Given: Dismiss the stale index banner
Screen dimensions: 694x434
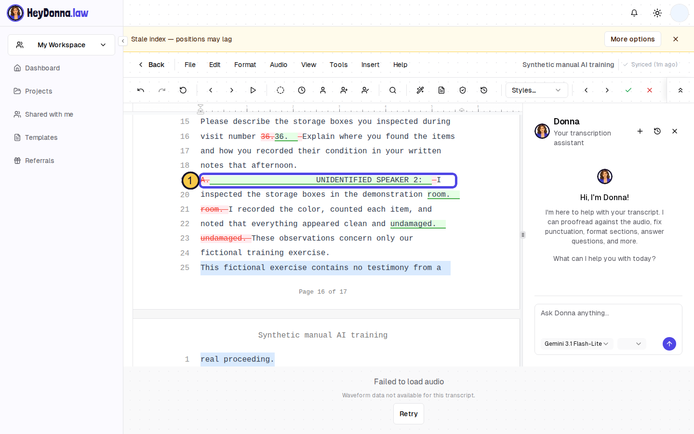Looking at the screenshot, I should 676,39.
